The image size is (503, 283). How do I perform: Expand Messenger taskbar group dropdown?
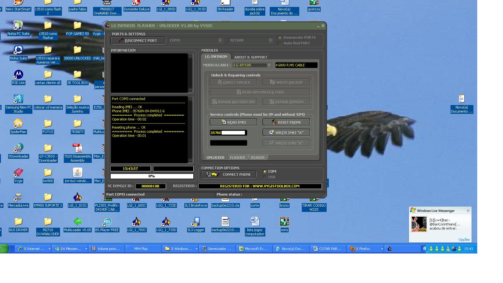point(86,249)
